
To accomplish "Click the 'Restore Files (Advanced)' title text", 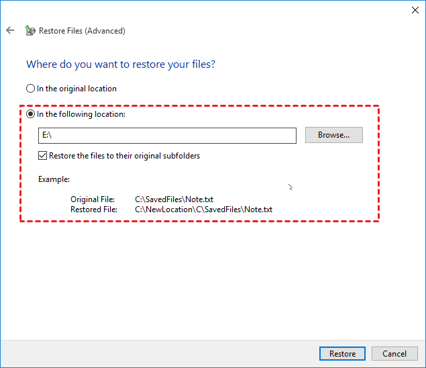I will pyautogui.click(x=82, y=31).
